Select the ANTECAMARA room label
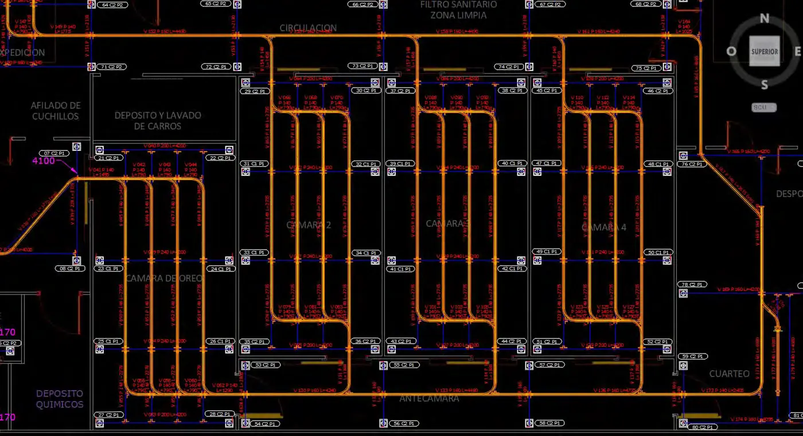 point(429,398)
